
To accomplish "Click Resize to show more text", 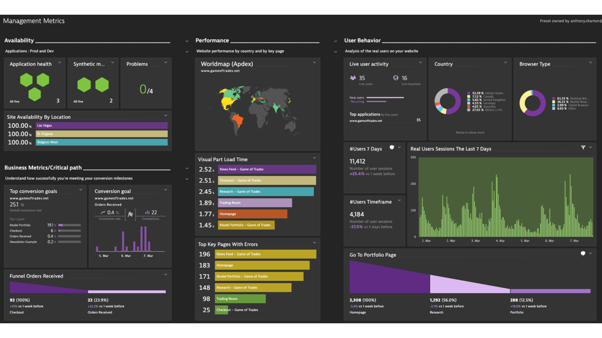I will [x=470, y=133].
